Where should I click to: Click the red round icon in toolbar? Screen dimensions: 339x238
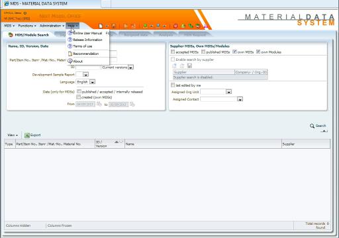[175, 26]
